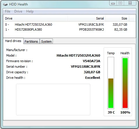Open the File menu

coord(8,11)
